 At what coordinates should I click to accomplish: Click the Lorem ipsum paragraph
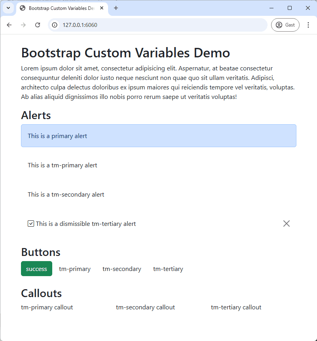158,83
